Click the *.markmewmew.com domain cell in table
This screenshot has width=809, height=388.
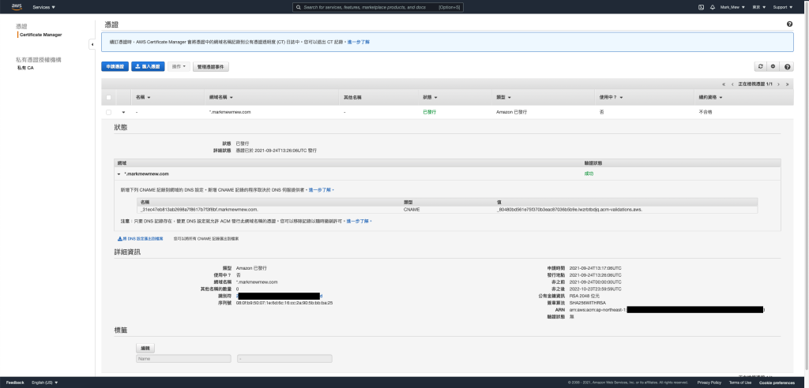(230, 112)
